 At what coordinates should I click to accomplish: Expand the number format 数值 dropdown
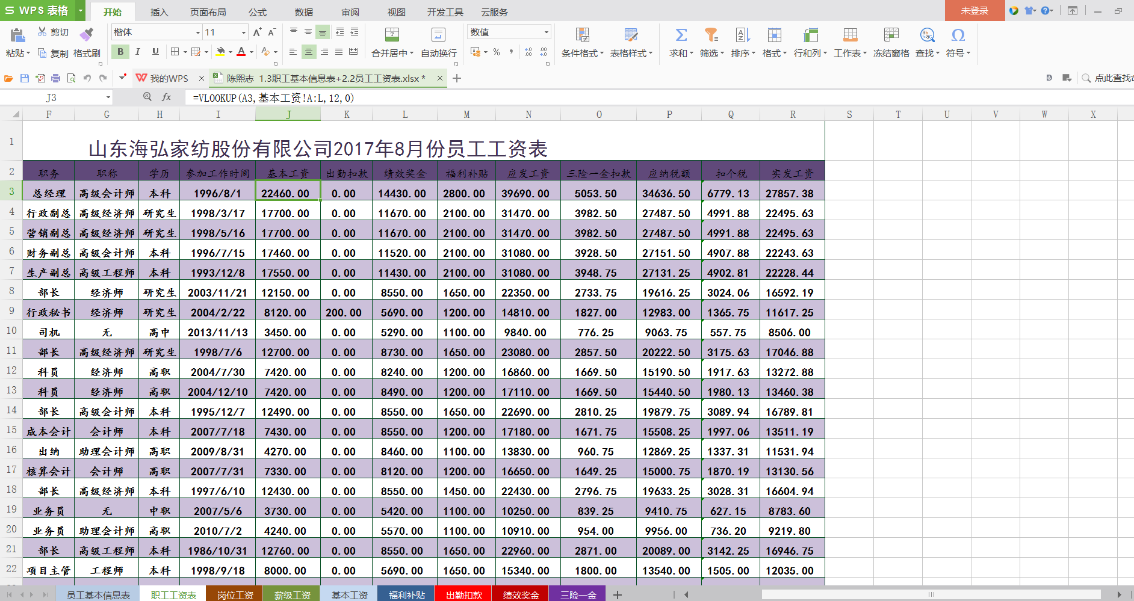[x=546, y=32]
